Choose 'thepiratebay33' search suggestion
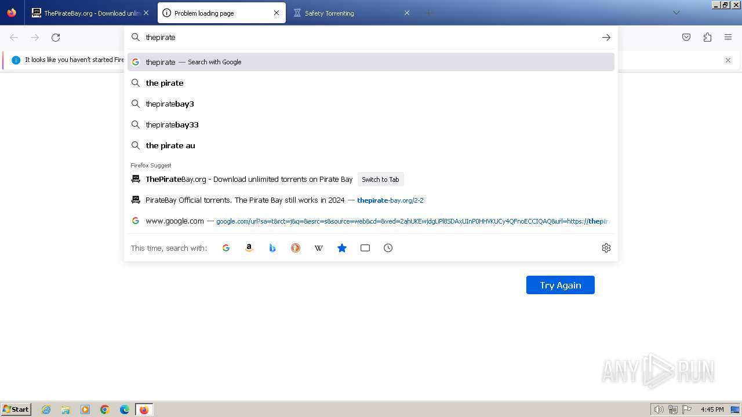 pos(371,125)
